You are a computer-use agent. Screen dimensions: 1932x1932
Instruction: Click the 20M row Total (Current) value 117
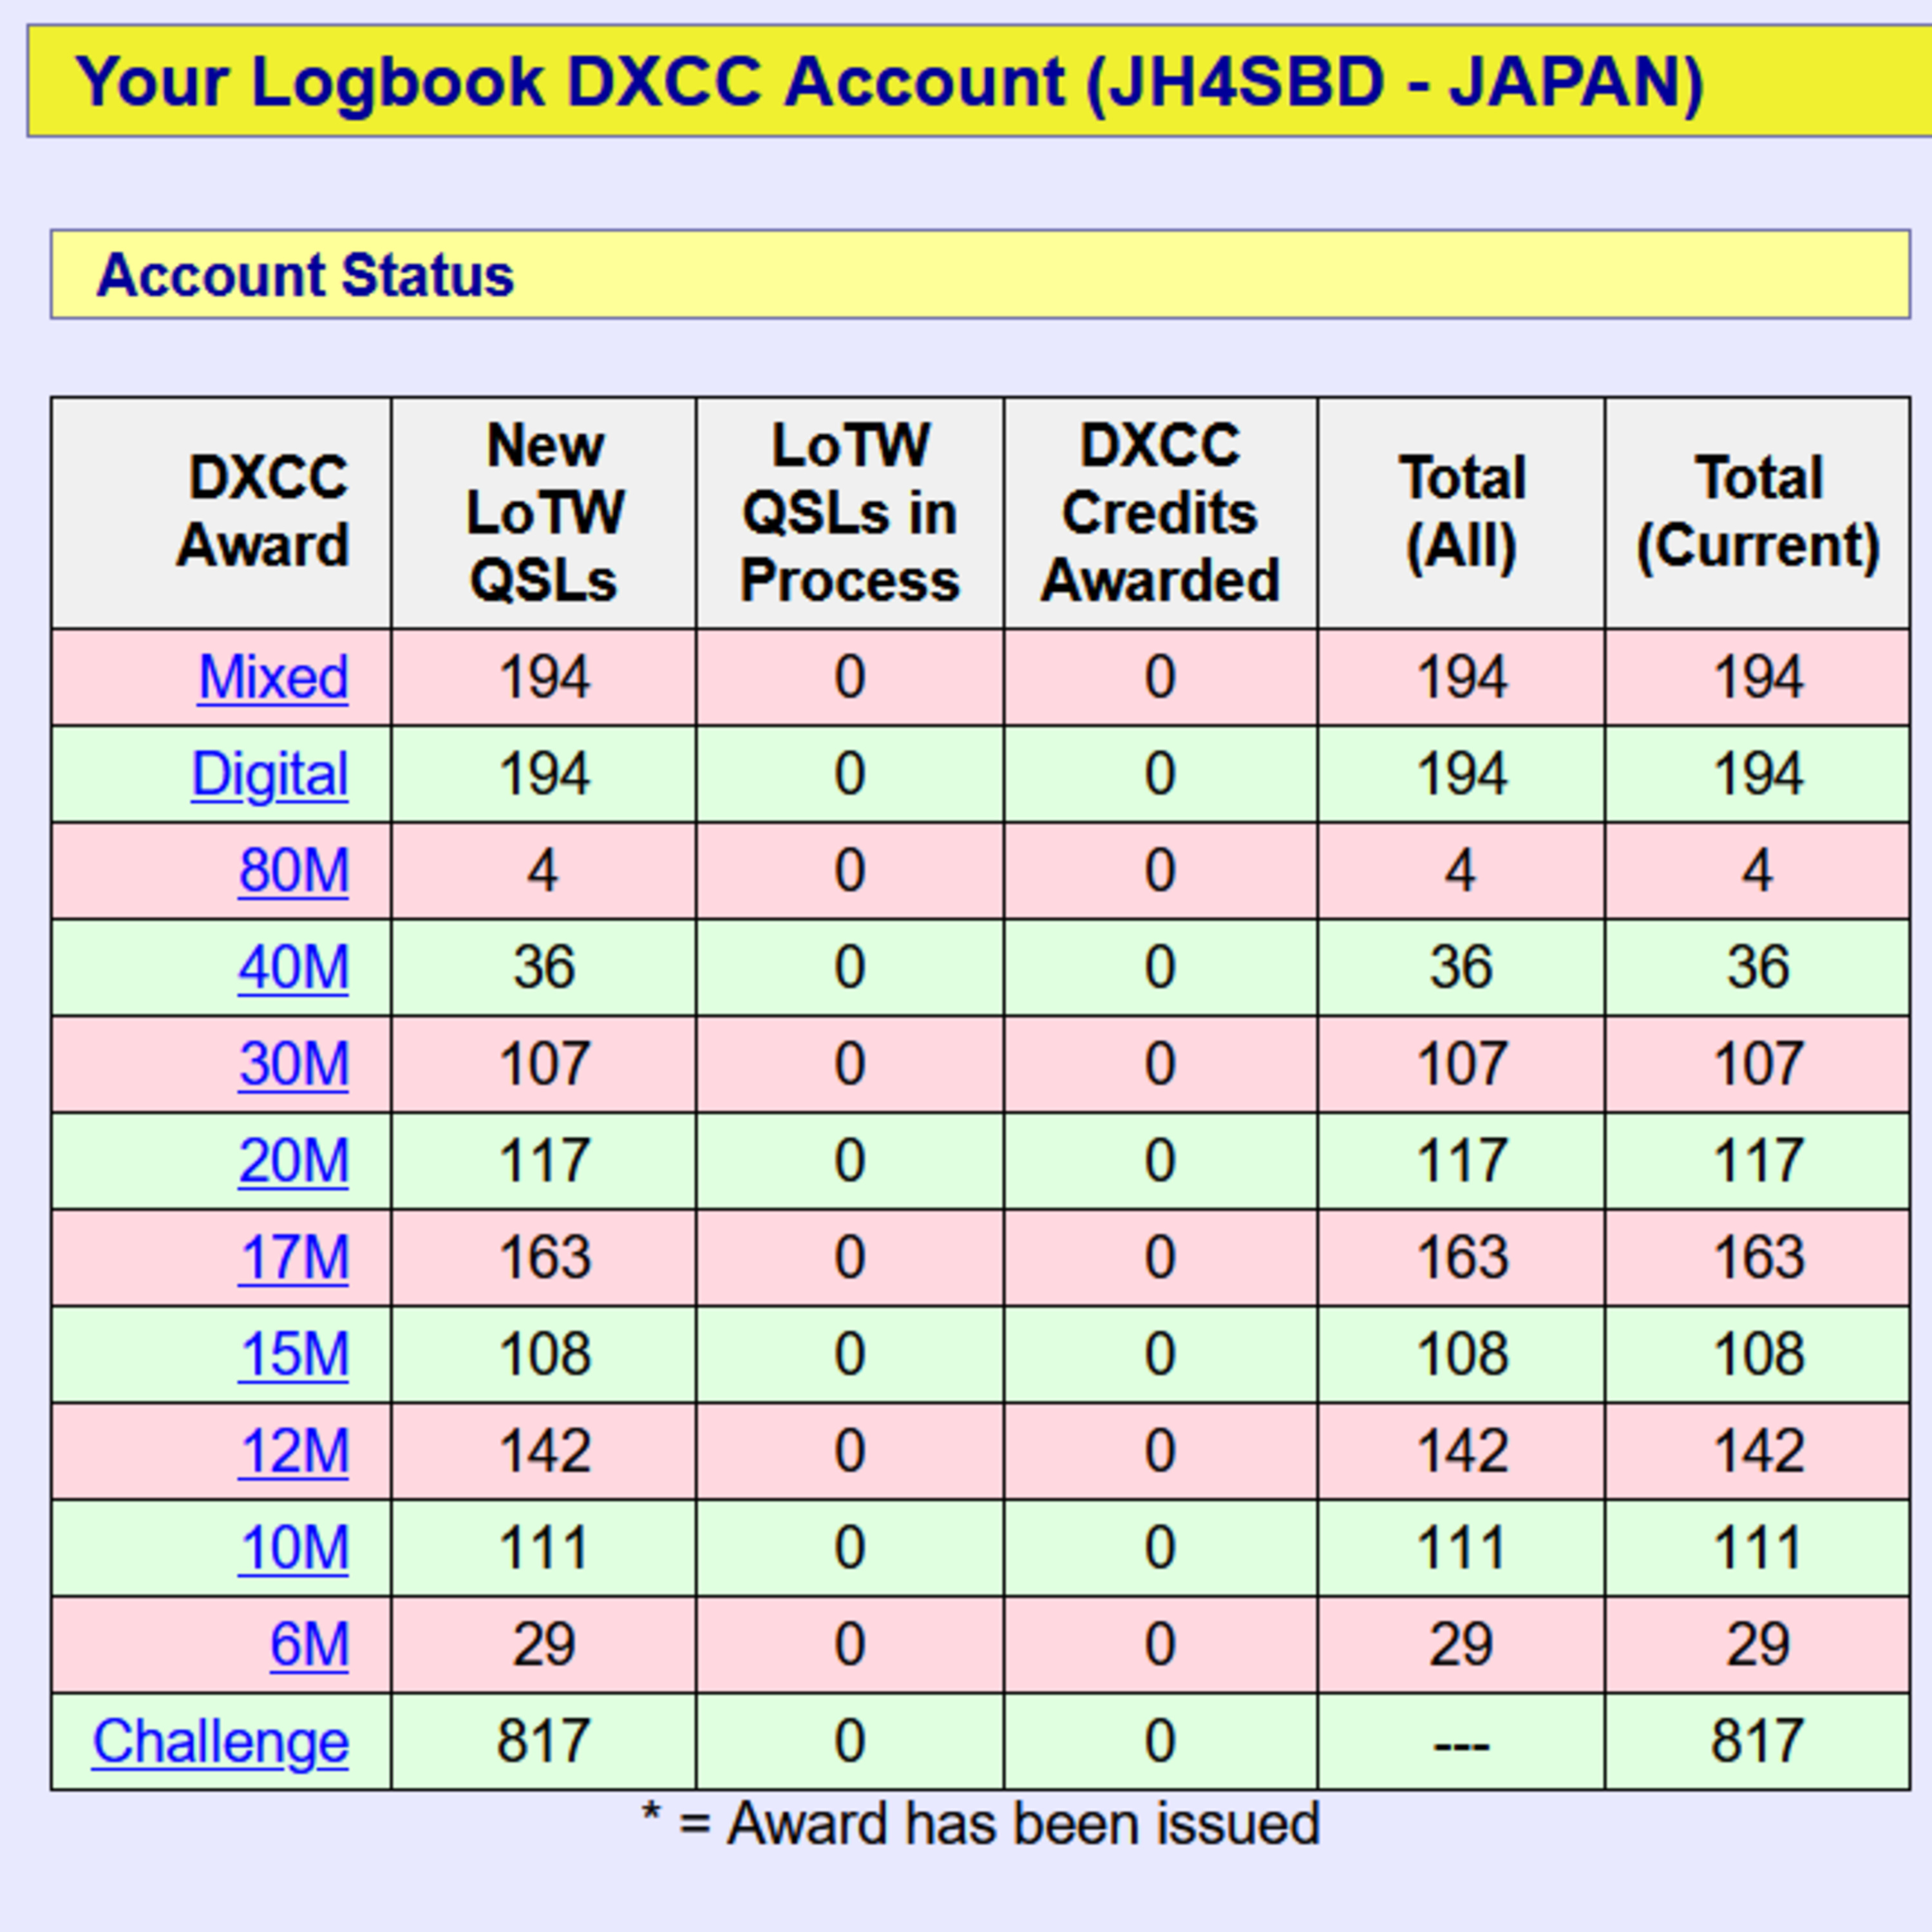point(1759,1160)
